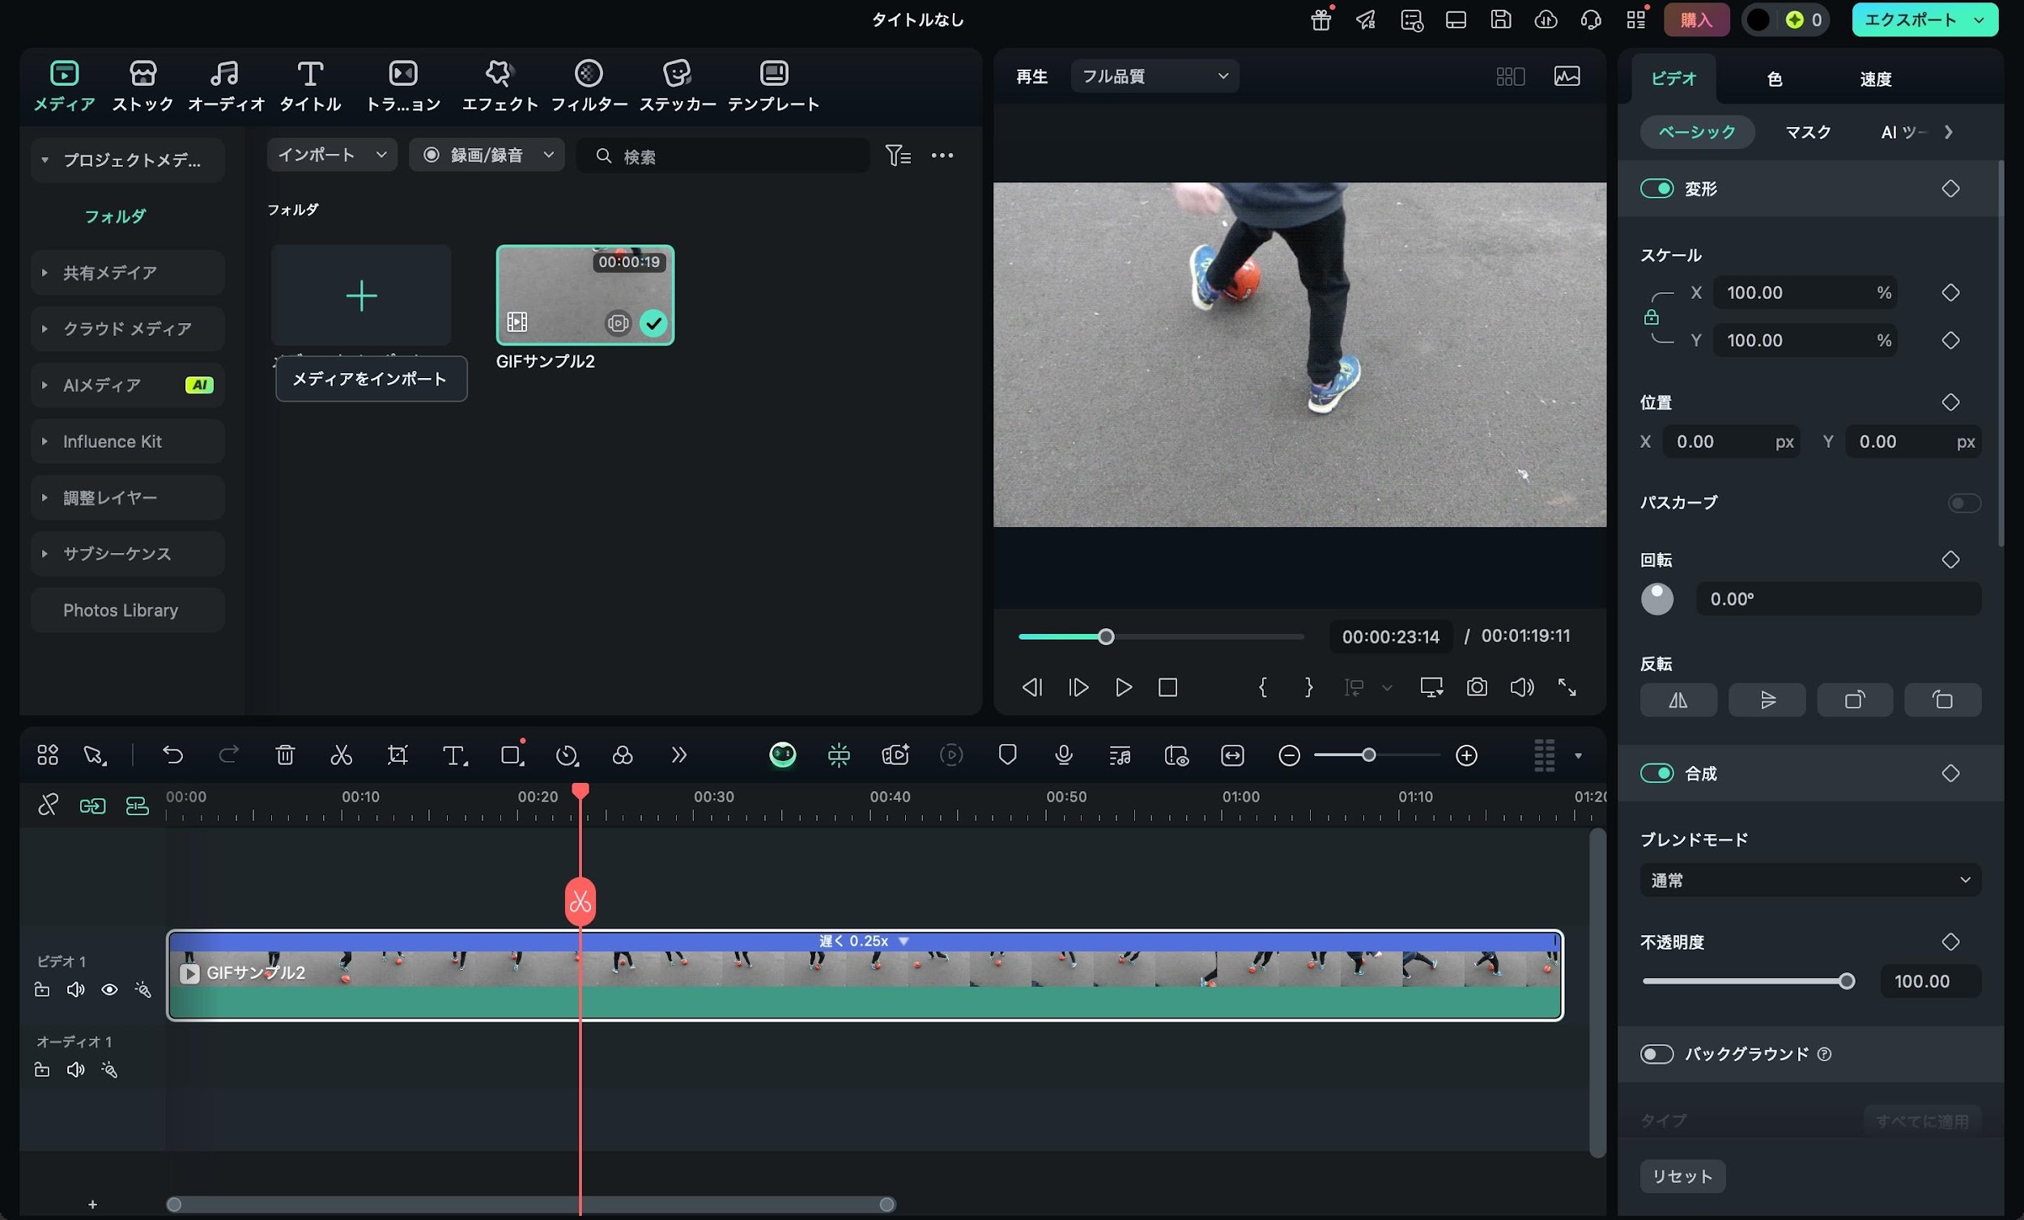Click the gift icon in top bar

click(x=1320, y=19)
